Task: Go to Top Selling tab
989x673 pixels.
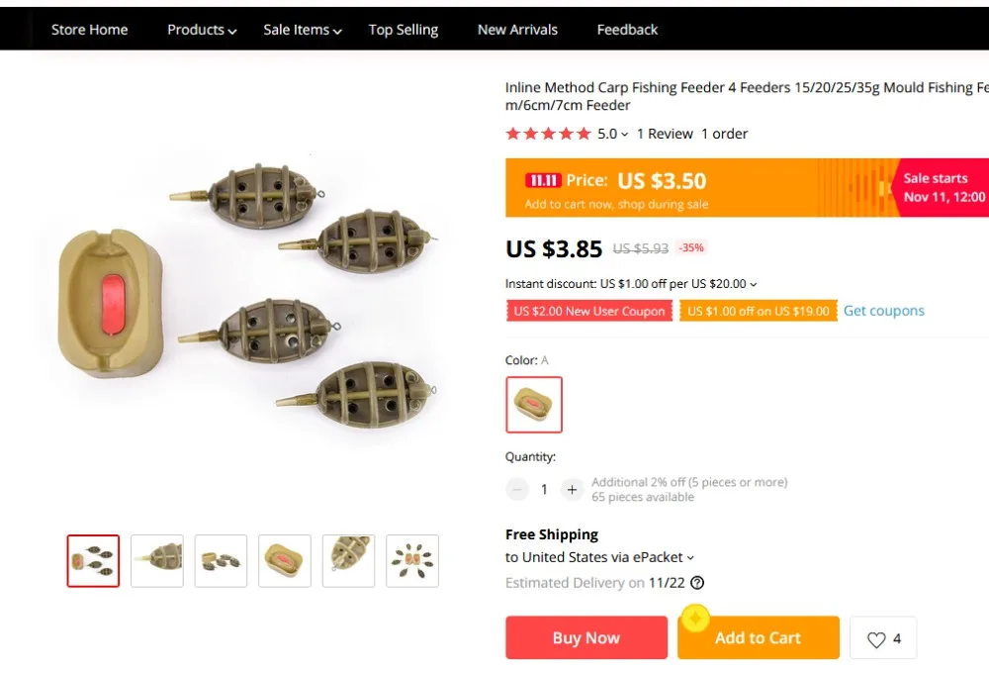Action: [x=404, y=30]
